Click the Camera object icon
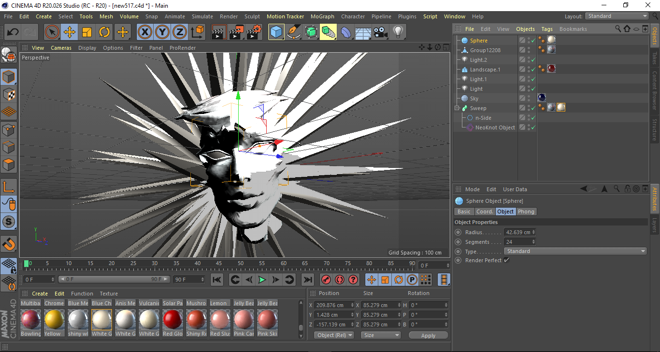 380,32
